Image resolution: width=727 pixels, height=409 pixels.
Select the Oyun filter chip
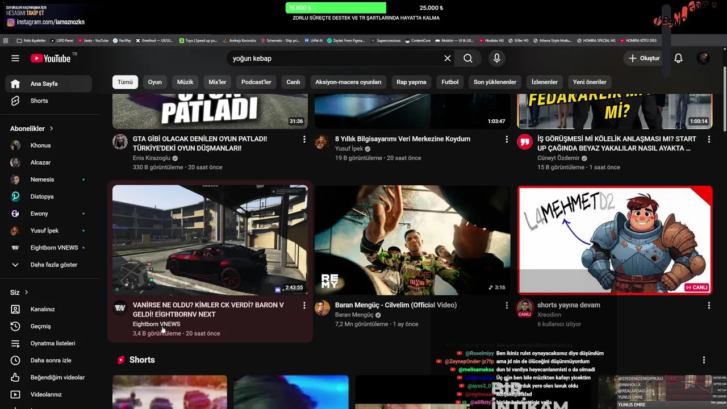[155, 82]
